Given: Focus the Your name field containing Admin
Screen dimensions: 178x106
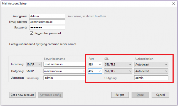Looking at the screenshot, I should [x=47, y=16].
